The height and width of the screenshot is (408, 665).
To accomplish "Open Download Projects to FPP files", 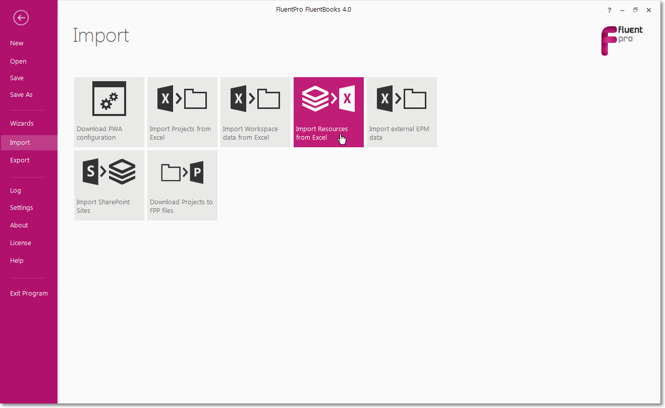I will pyautogui.click(x=182, y=185).
